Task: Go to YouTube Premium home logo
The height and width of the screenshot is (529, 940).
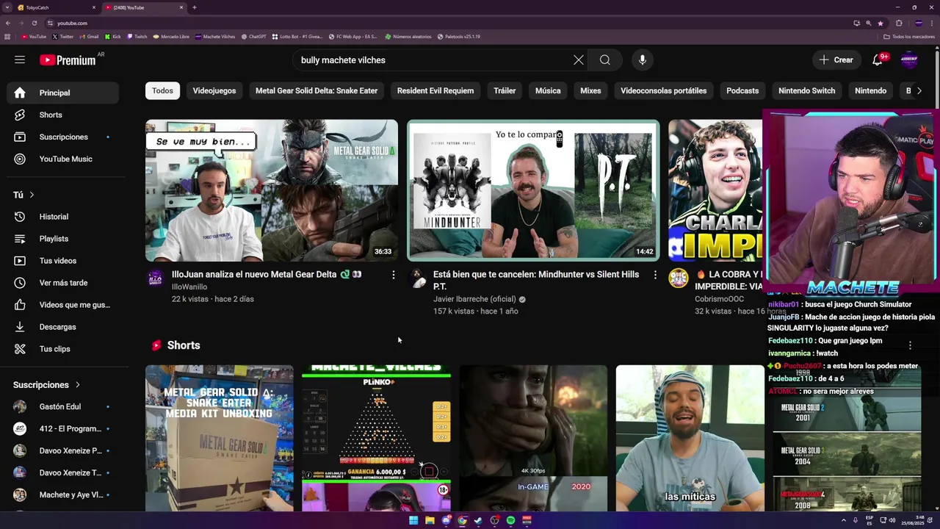Action: click(x=68, y=60)
